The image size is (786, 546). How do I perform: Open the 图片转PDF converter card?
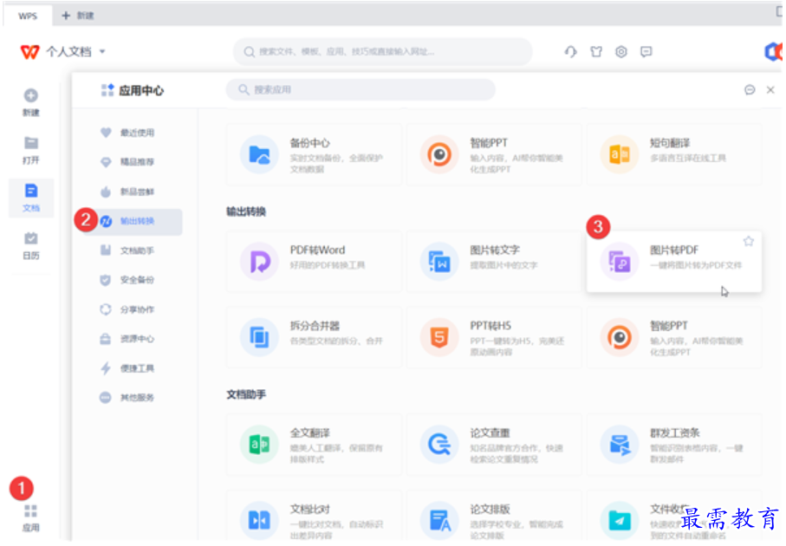click(x=673, y=261)
